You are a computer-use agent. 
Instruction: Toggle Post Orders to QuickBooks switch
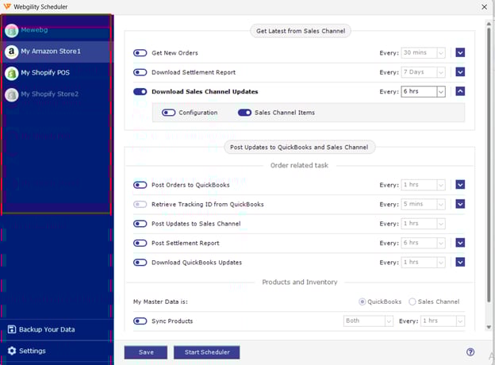[140, 185]
